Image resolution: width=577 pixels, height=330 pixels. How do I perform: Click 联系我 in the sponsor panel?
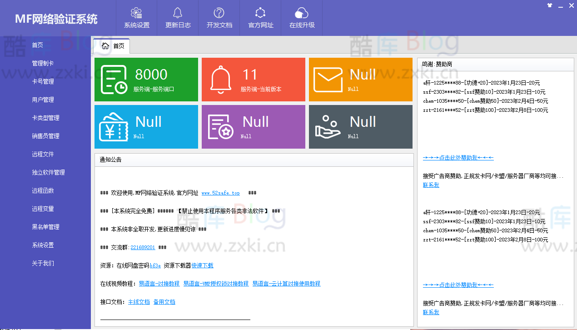click(431, 185)
